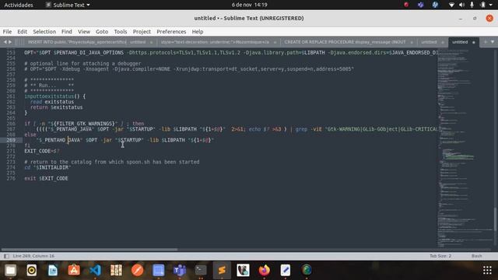Open Ubuntu Software store icon
Image resolution: width=498 pixels, height=280 pixels.
point(74,270)
